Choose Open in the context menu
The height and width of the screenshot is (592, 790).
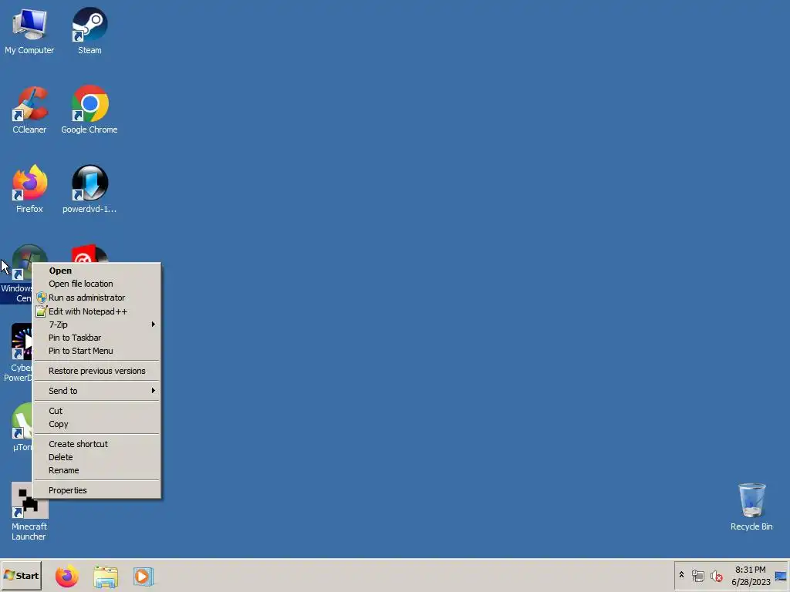(x=96, y=271)
